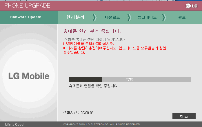Viewport: 202px width, 127px height.
Task: Select the 완료 step tab
Action: (x=182, y=17)
